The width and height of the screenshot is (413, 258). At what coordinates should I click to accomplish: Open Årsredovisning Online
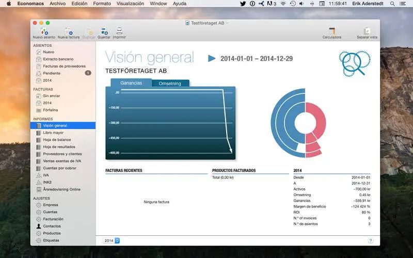(61, 189)
